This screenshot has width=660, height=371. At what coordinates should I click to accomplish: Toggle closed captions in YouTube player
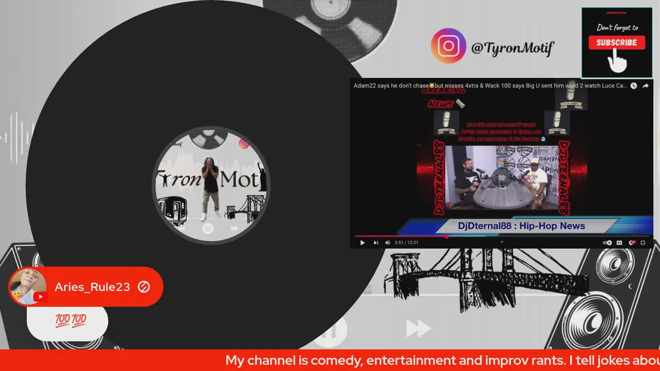(x=619, y=243)
